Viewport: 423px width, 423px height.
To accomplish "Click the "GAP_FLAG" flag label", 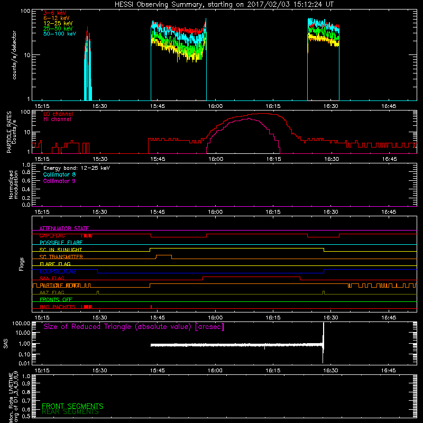I will (x=52, y=235).
